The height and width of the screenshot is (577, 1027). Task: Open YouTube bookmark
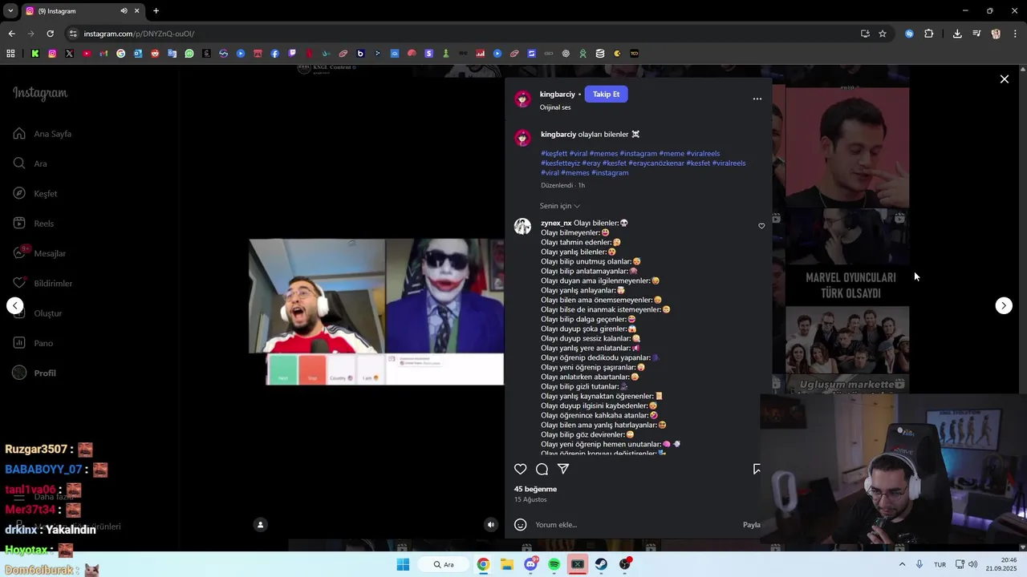[87, 54]
